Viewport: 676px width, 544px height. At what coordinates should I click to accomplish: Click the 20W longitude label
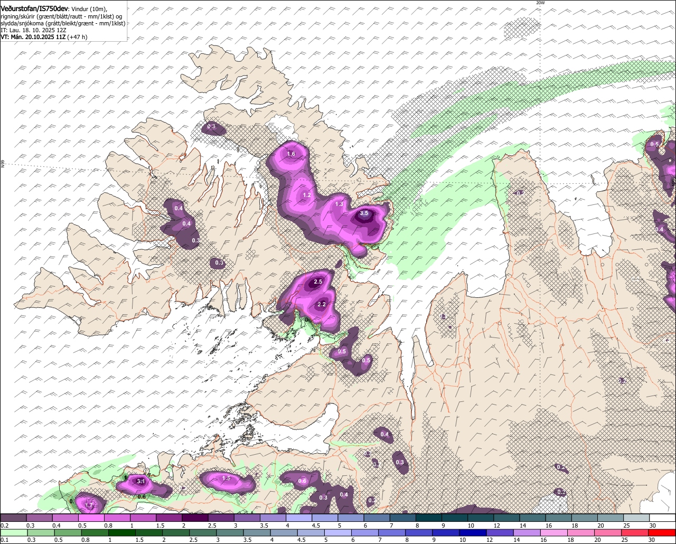tap(540, 3)
